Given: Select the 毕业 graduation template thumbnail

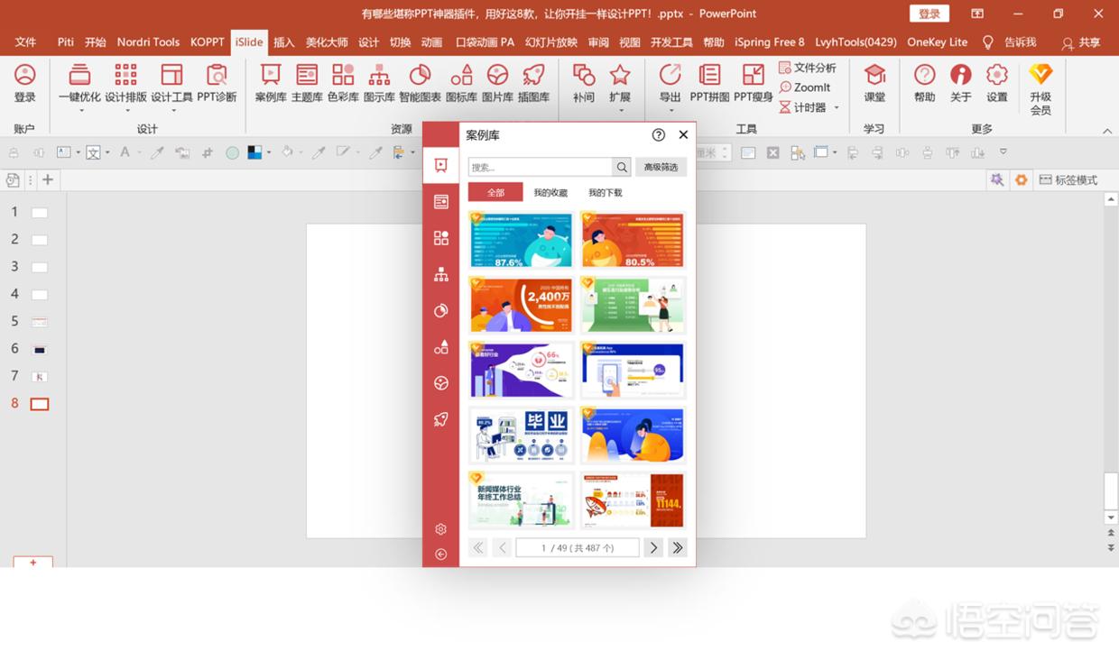Looking at the screenshot, I should click(522, 435).
